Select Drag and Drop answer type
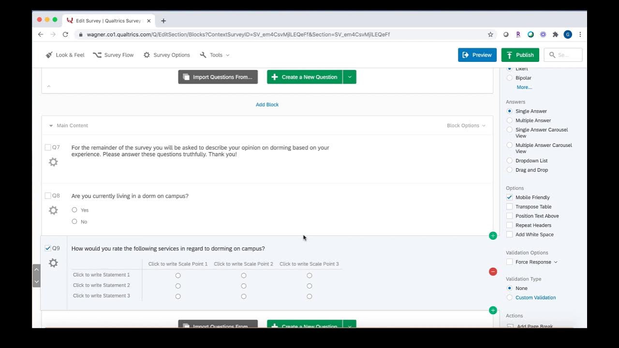This screenshot has width=619, height=348. coord(509,170)
